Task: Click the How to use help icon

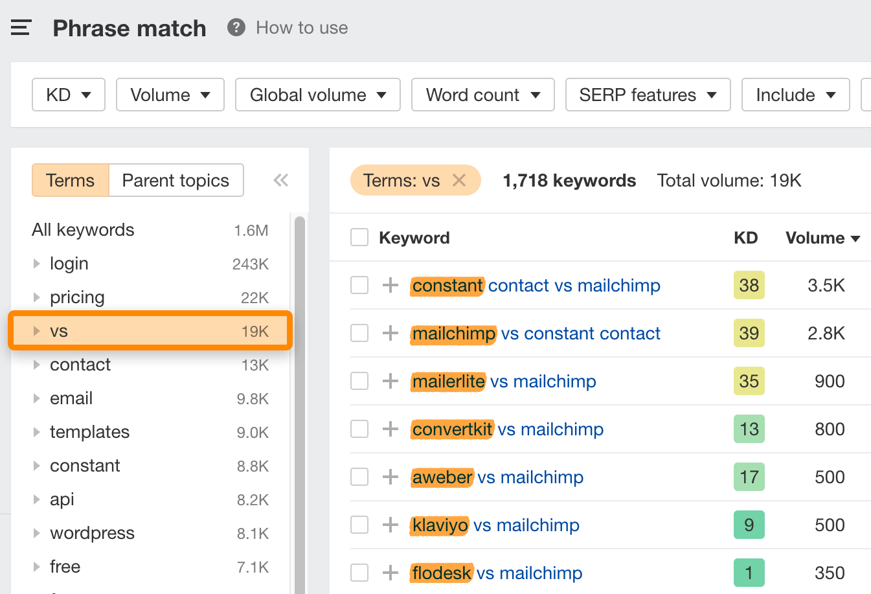Action: [x=236, y=28]
